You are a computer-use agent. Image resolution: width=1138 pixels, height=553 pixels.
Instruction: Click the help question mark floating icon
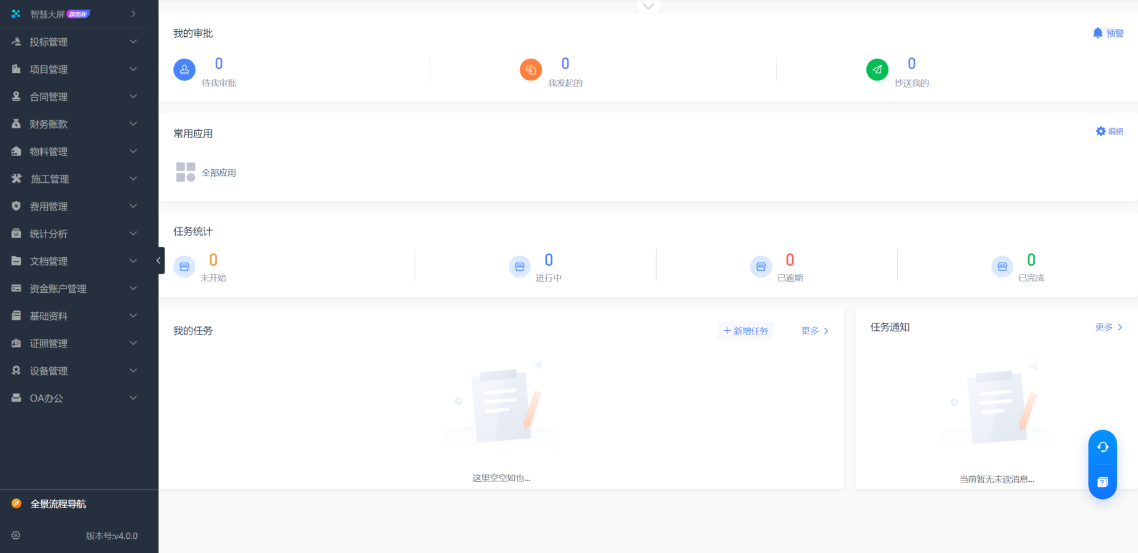1102,482
